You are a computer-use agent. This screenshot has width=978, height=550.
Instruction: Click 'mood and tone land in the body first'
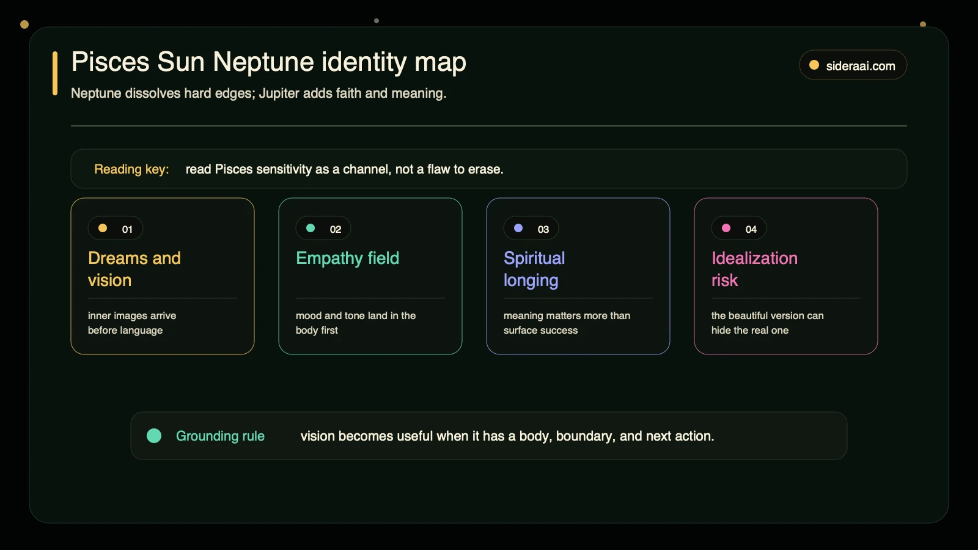[356, 323]
